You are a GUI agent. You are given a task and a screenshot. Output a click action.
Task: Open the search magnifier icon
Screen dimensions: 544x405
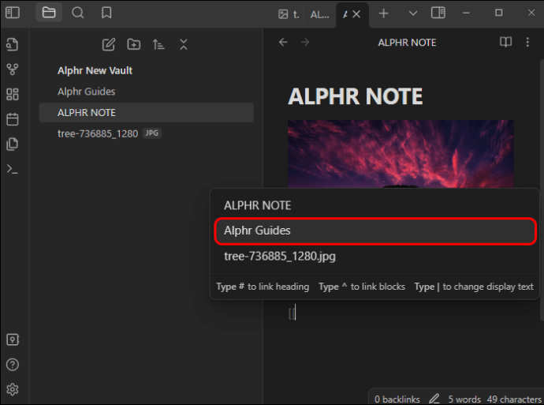[78, 13]
